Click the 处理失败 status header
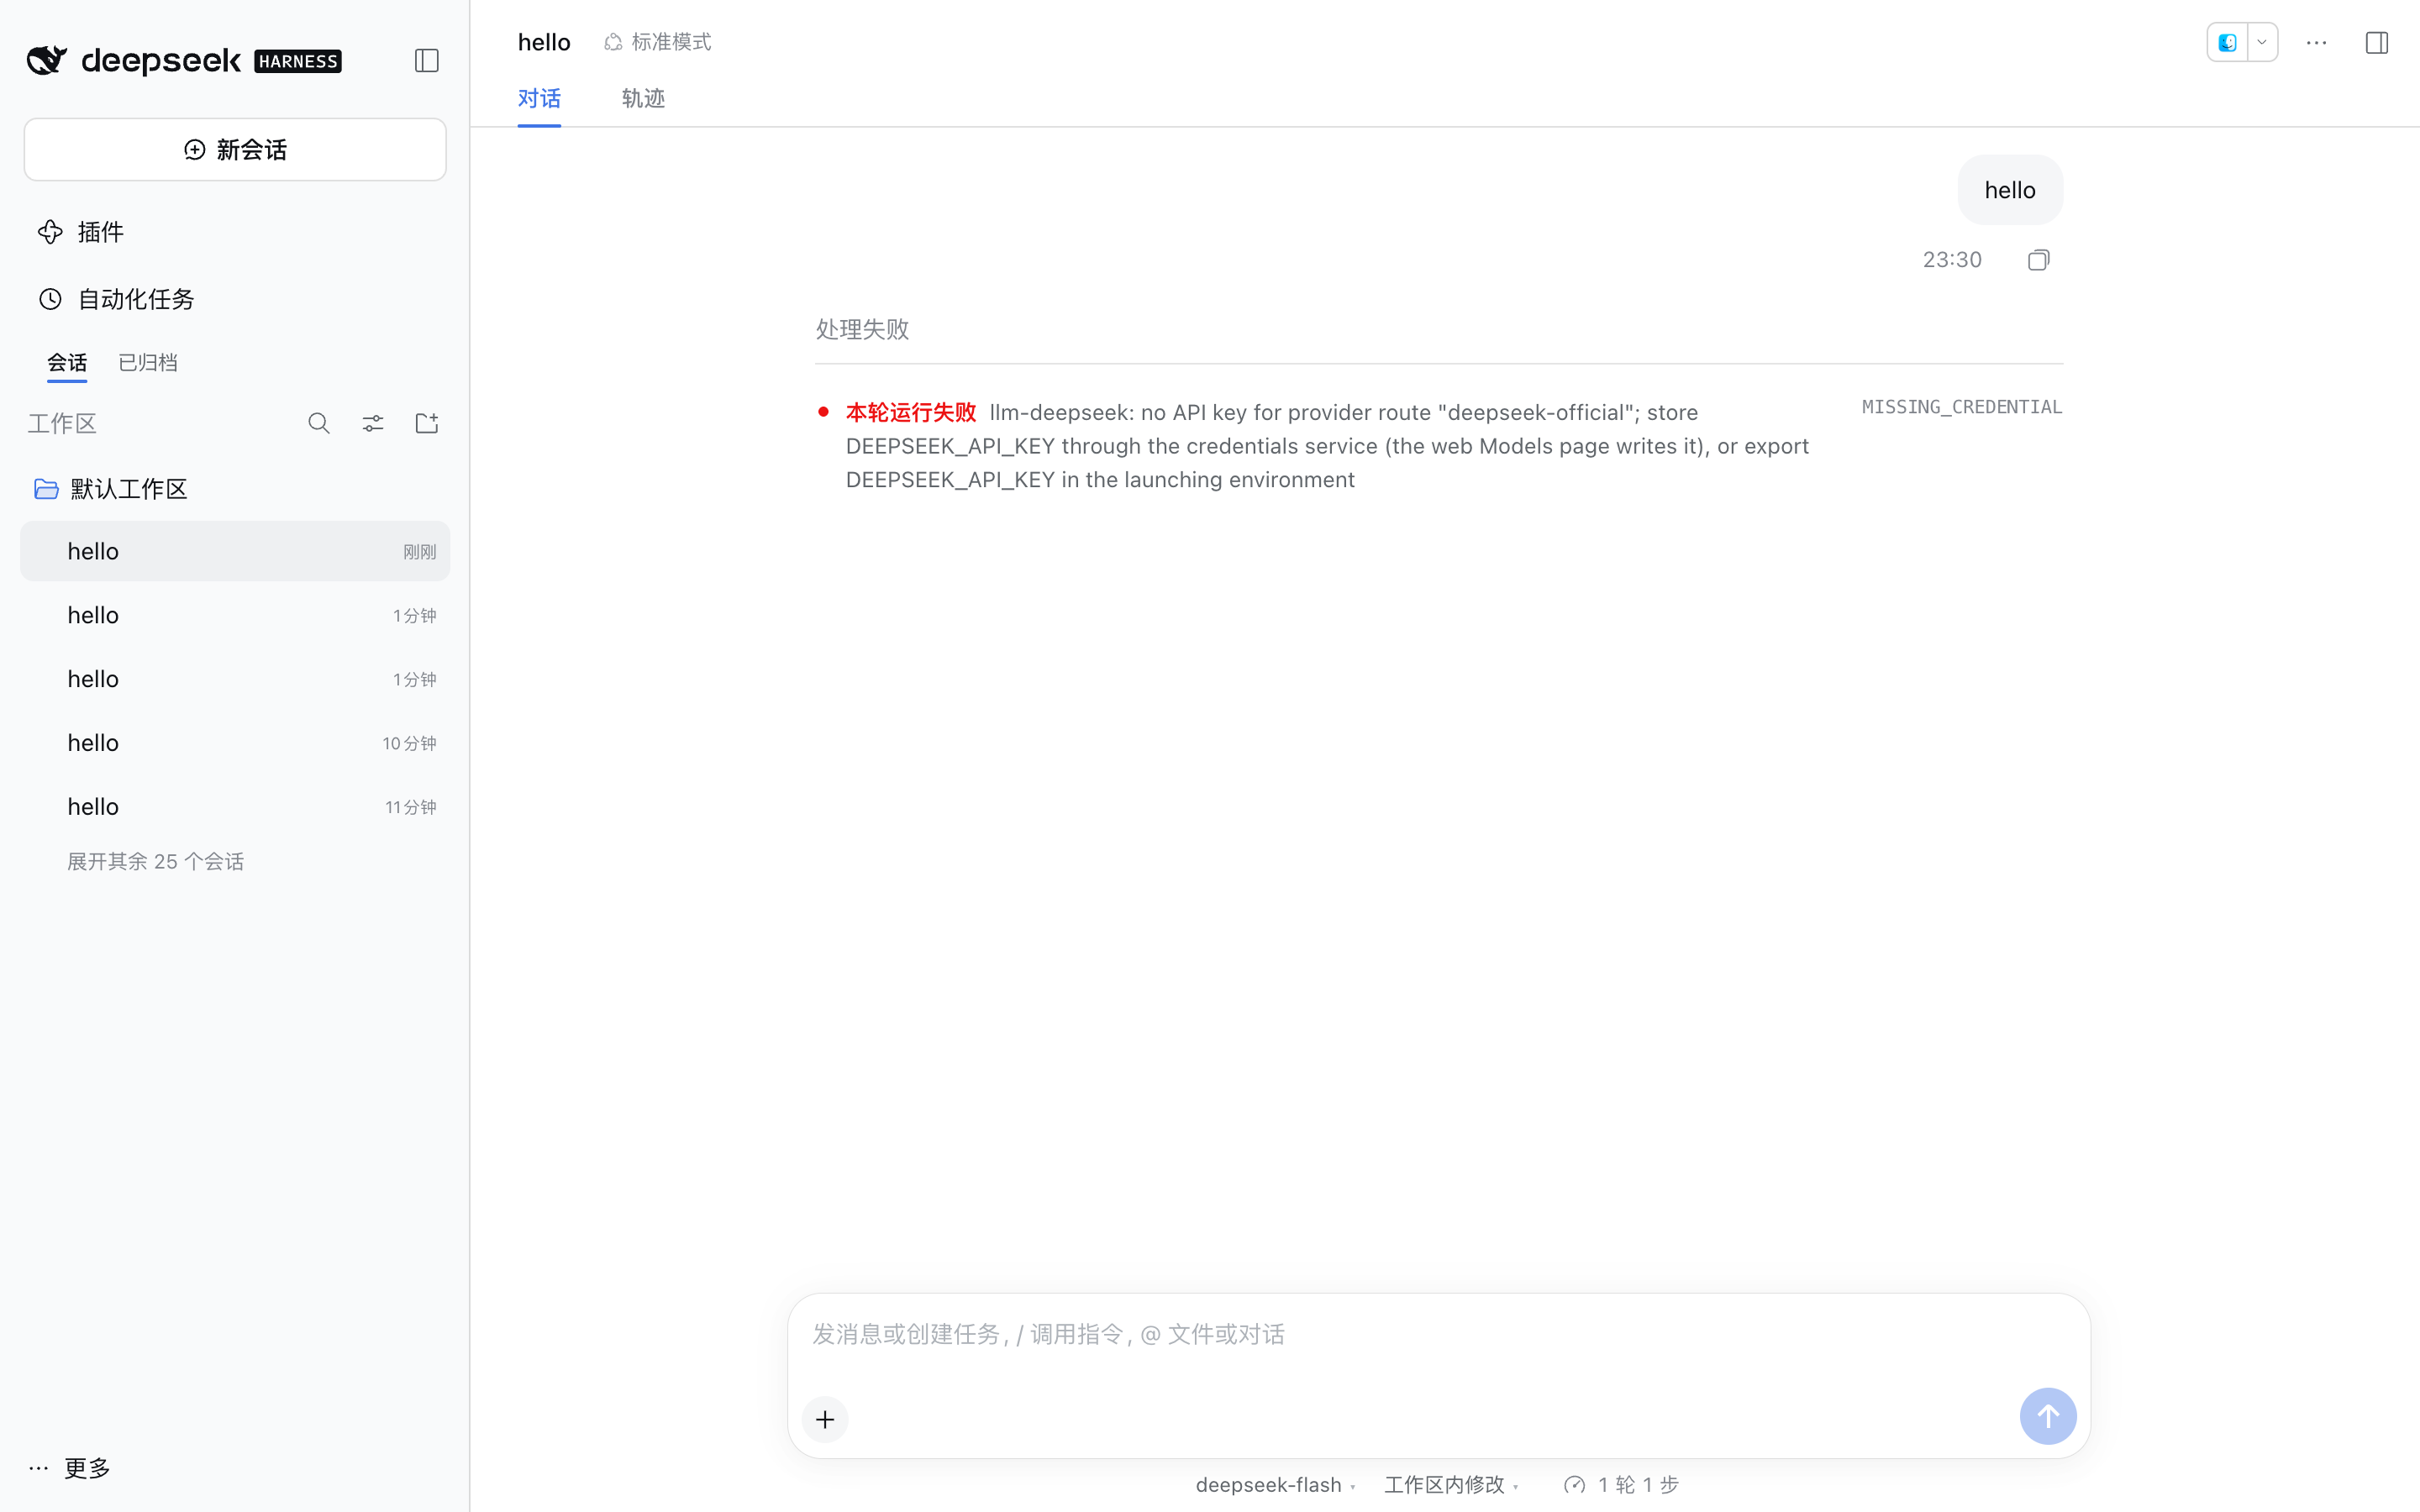 tap(862, 329)
